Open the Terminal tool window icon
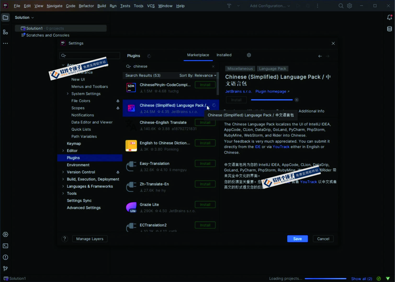Viewport: 395px width, 282px height. pos(5,246)
